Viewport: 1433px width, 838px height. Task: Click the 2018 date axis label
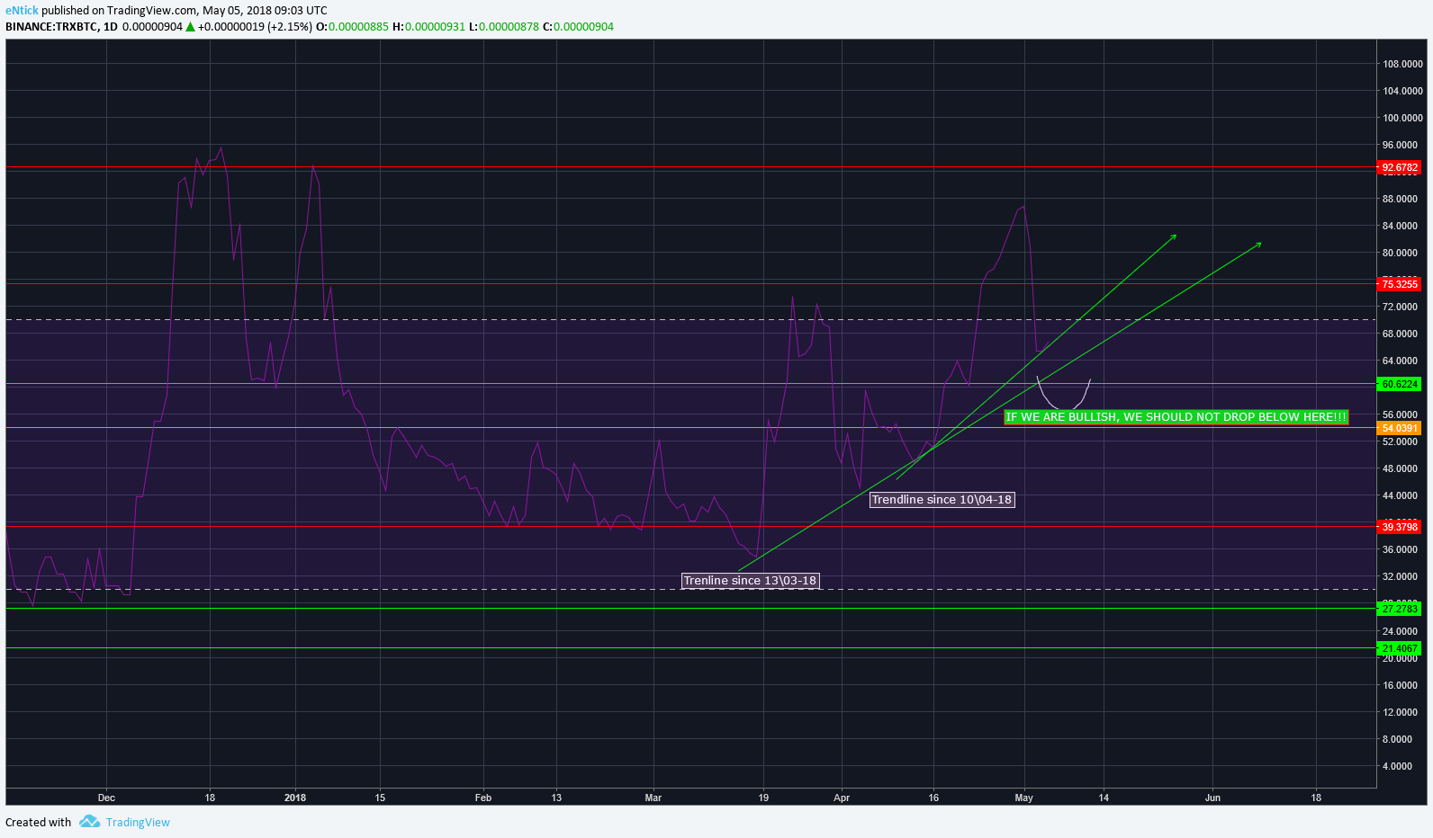pyautogui.click(x=295, y=798)
